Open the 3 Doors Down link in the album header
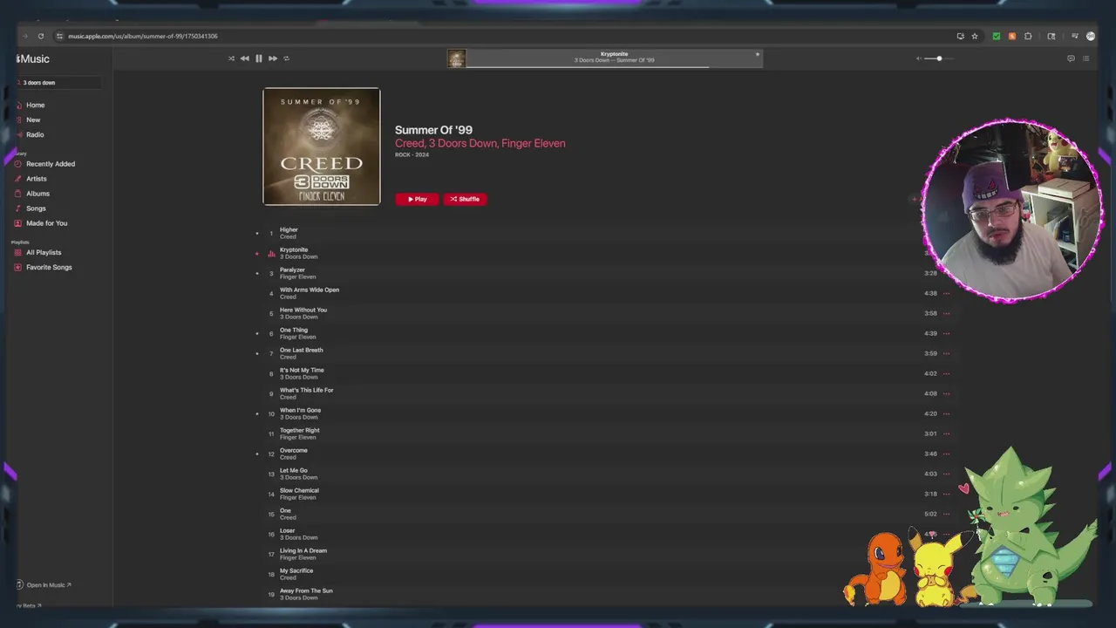This screenshot has width=1116, height=628. 462,143
